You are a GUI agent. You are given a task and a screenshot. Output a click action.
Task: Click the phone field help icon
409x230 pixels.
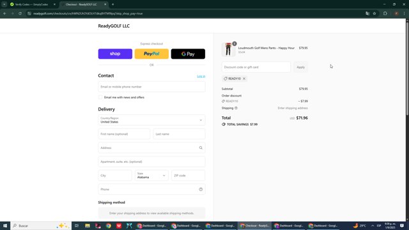(201, 189)
